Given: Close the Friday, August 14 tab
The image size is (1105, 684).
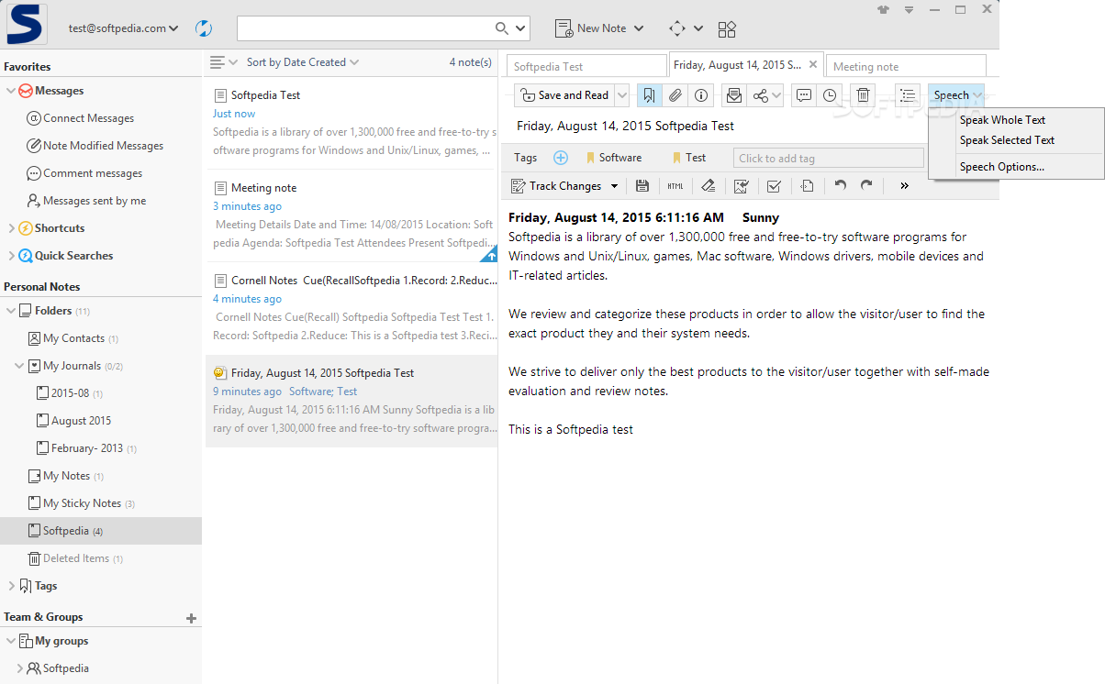Looking at the screenshot, I should (x=813, y=65).
